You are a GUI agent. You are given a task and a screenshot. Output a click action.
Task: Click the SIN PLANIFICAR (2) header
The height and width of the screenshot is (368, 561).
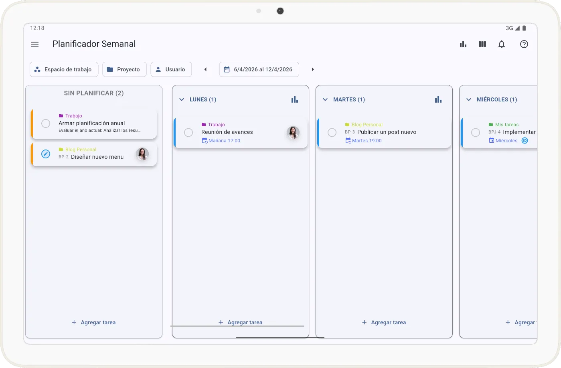click(x=94, y=93)
